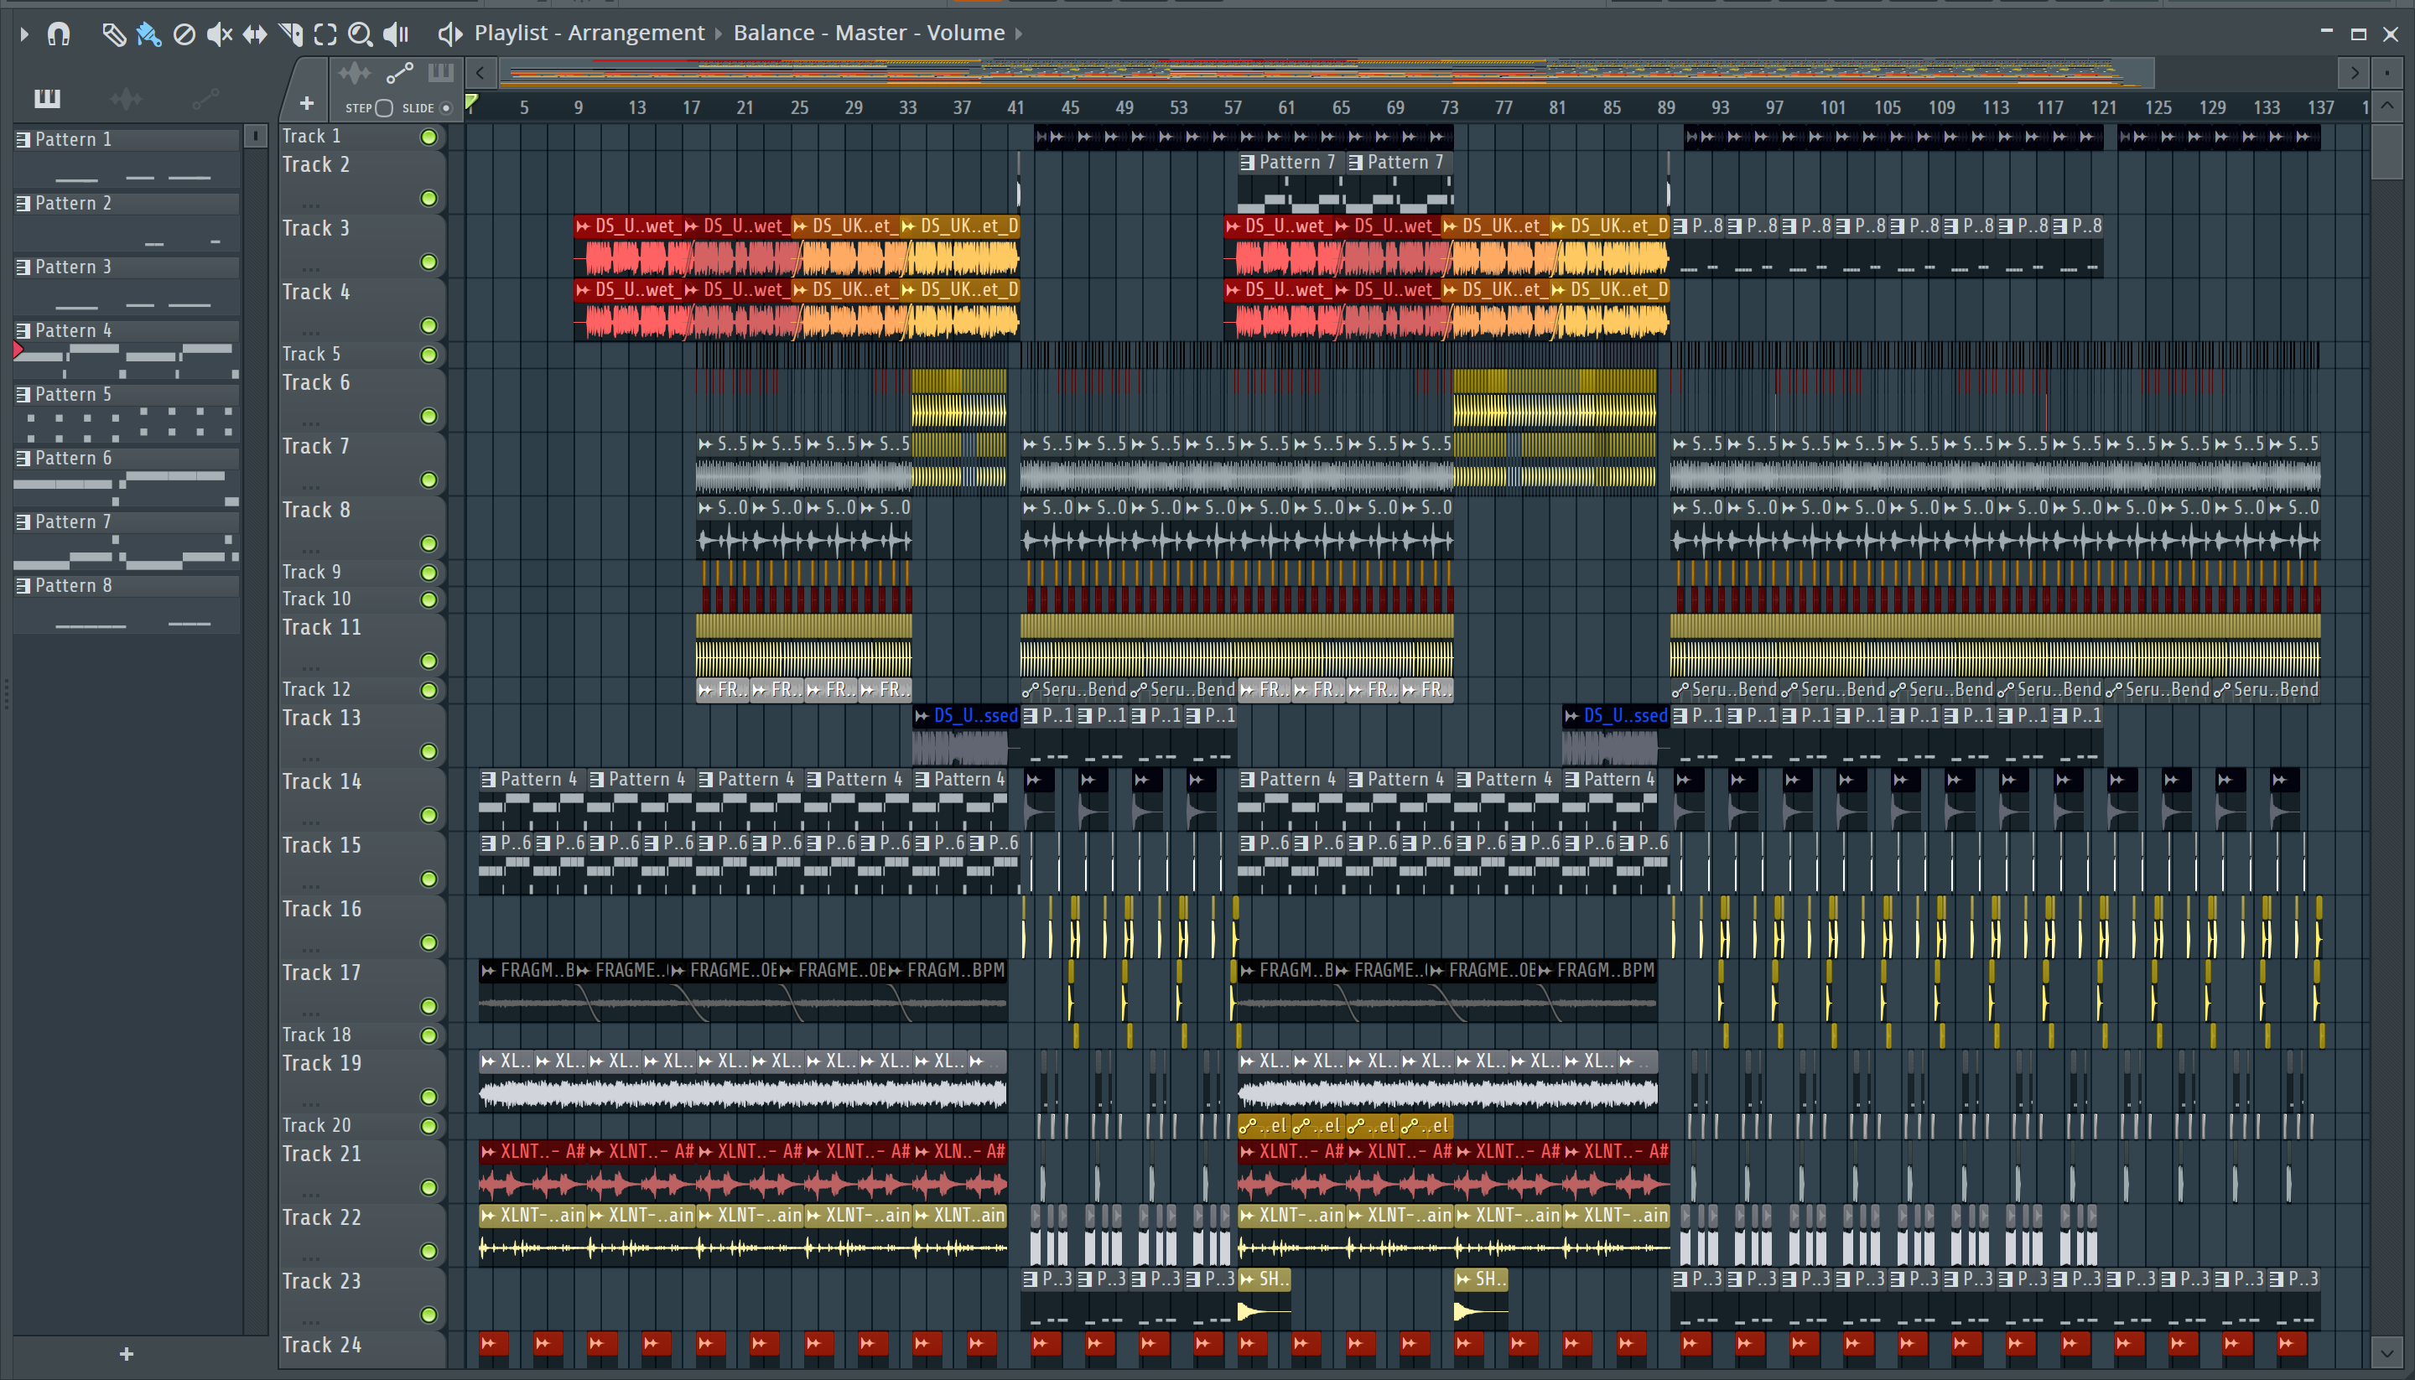Select first Pattern 7 clip on Track 2

(1291, 182)
